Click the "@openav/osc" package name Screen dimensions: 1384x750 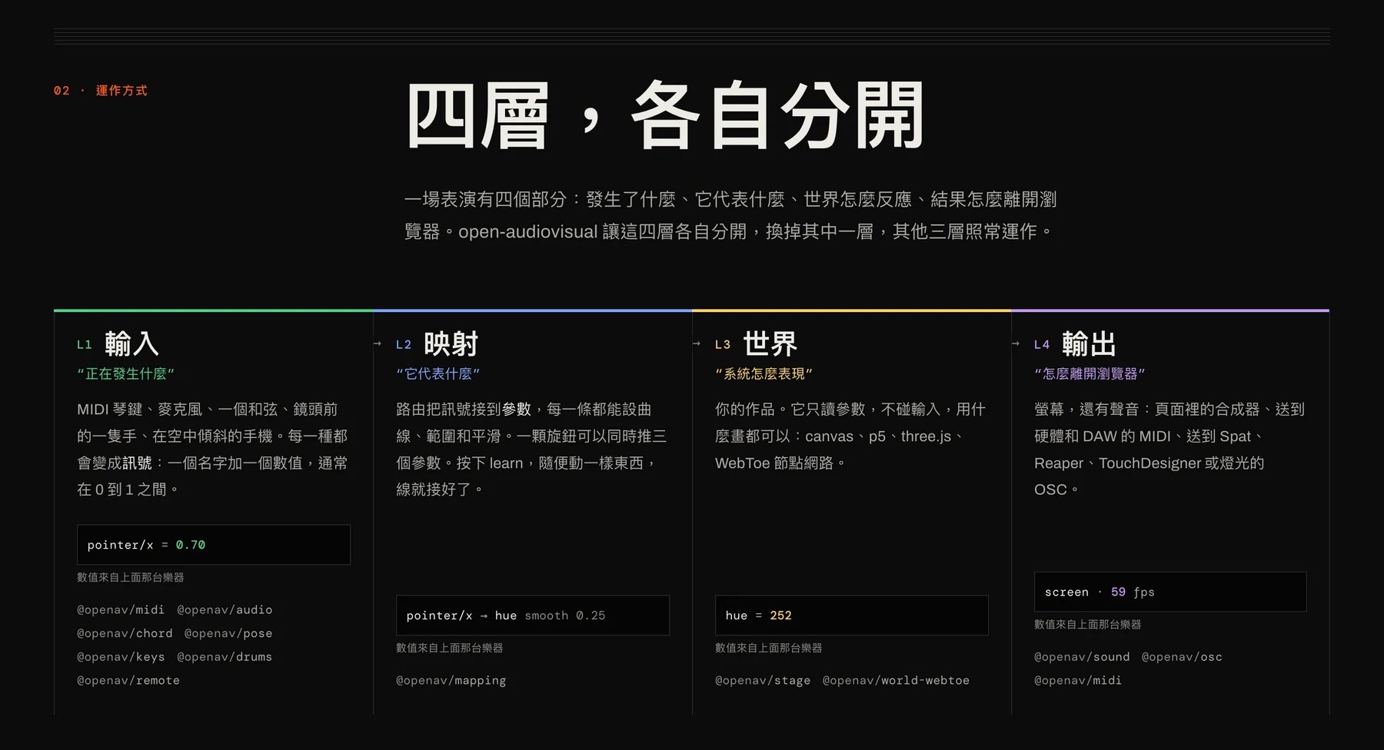pyautogui.click(x=1182, y=657)
